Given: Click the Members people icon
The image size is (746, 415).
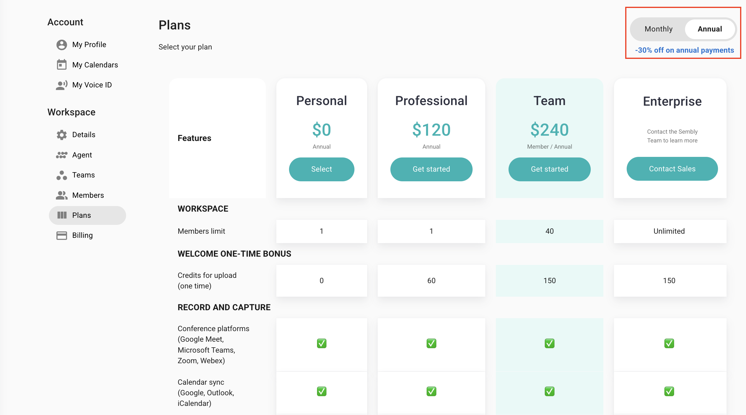Looking at the screenshot, I should (x=62, y=195).
